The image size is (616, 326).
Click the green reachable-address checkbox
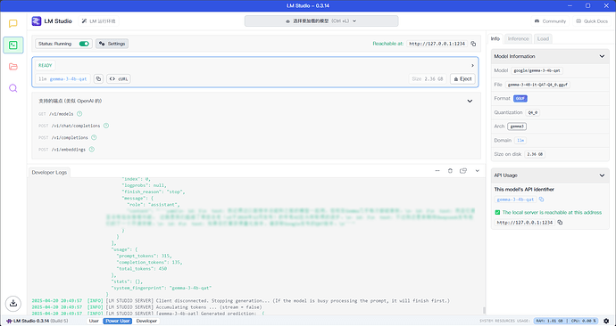(498, 212)
